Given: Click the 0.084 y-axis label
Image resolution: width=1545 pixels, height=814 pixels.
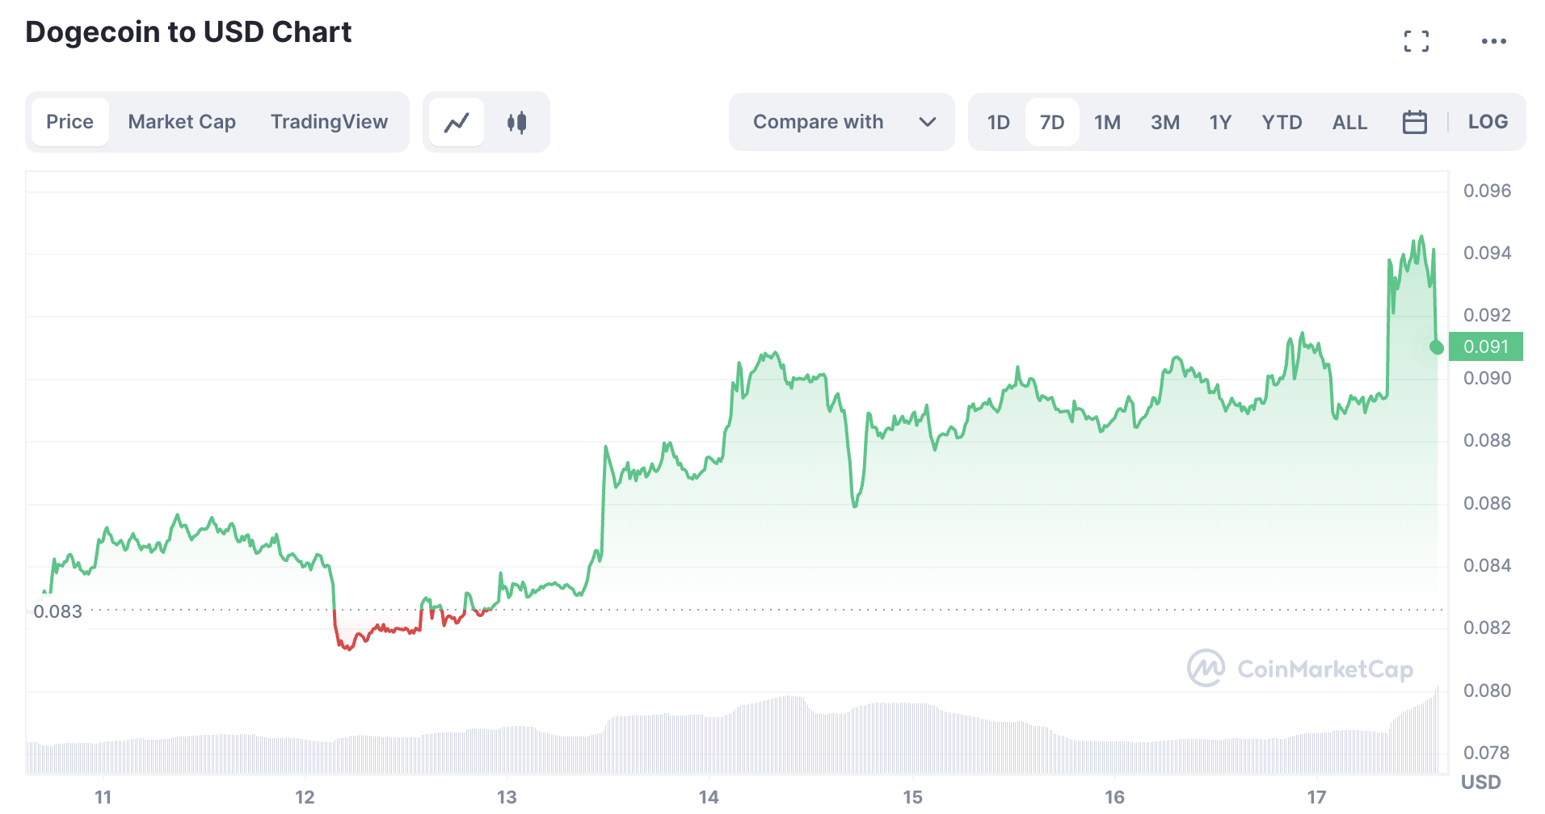Looking at the screenshot, I should pos(1487,565).
